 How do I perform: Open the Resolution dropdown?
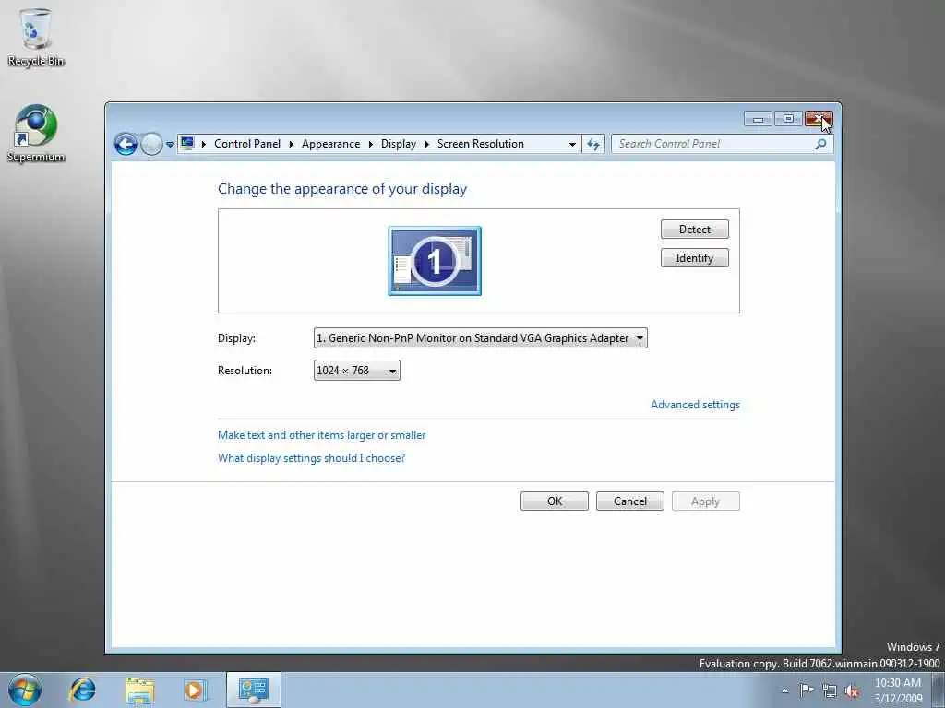tap(357, 371)
